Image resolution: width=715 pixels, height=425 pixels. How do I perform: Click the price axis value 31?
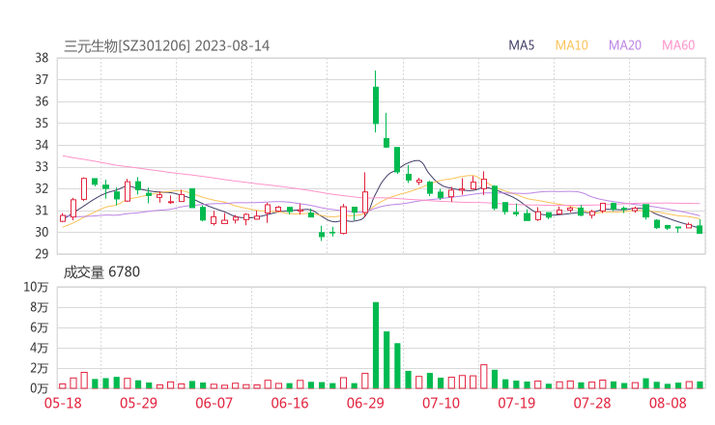(42, 211)
